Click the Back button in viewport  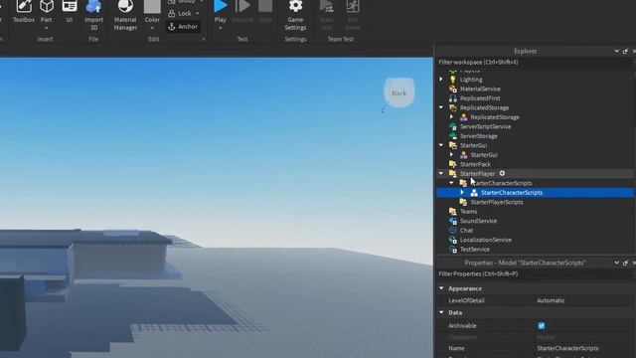click(399, 92)
